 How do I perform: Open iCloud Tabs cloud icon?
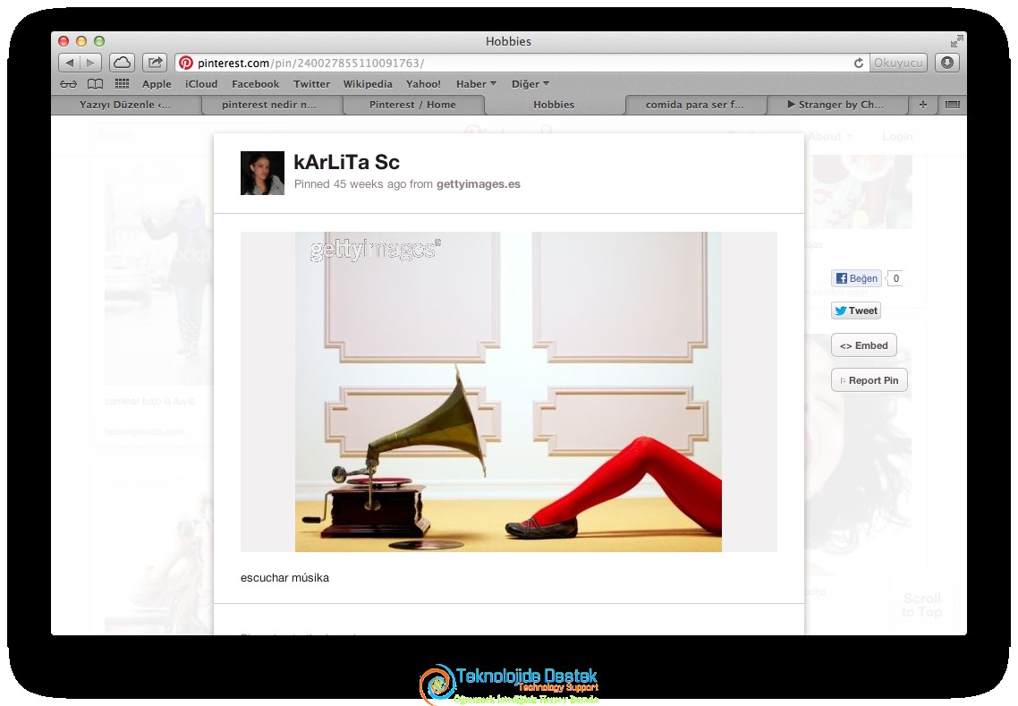122,63
